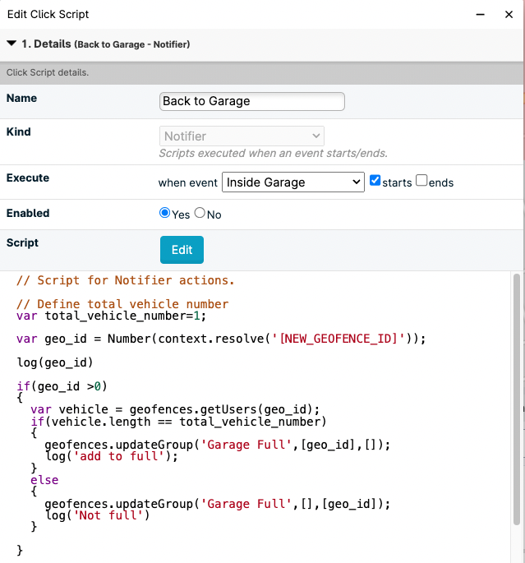Image resolution: width=525 pixels, height=563 pixels.
Task: Click the 'Scripts executed when an event starts/ends.' hint
Action: pyautogui.click(x=273, y=154)
